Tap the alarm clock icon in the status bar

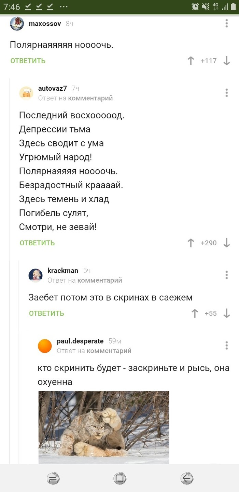tap(195, 6)
